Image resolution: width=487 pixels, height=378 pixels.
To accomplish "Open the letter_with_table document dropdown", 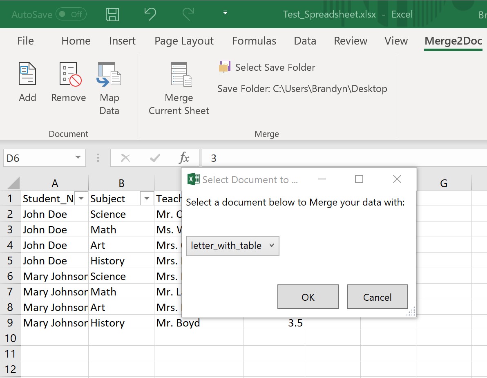I will pyautogui.click(x=232, y=246).
